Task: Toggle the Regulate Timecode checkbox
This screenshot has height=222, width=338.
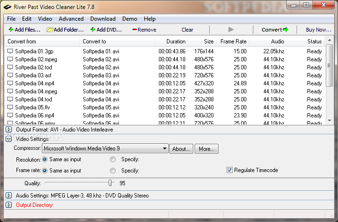Action: tap(229, 170)
